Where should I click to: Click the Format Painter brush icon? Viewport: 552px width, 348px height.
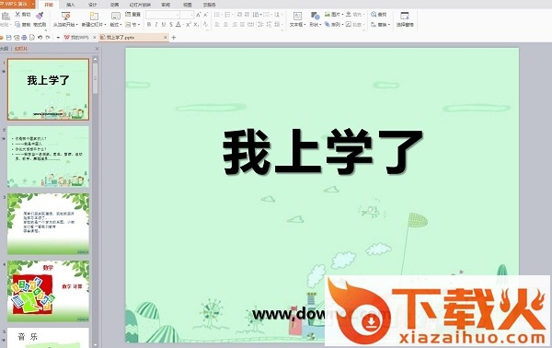(40, 16)
